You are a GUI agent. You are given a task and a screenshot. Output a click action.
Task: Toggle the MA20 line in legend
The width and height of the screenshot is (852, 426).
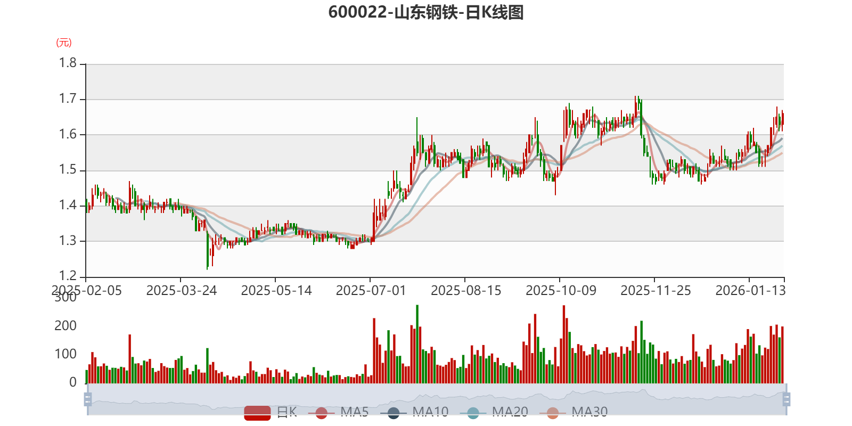[x=494, y=412]
